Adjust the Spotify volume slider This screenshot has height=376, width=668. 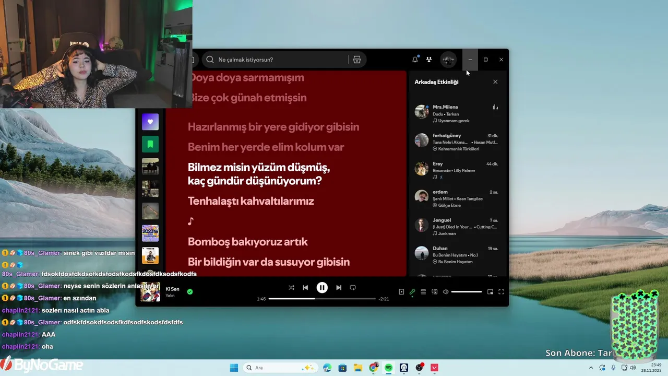tap(467, 292)
